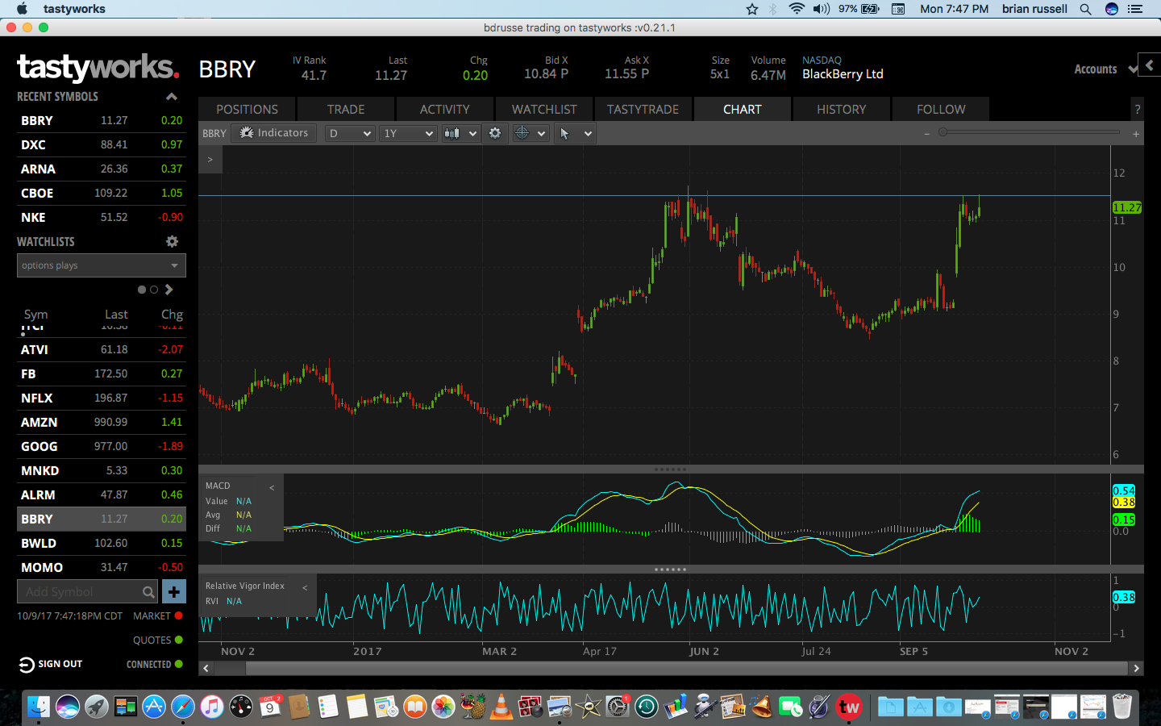
Task: Click the first watchlist page dot
Action: pyautogui.click(x=142, y=290)
